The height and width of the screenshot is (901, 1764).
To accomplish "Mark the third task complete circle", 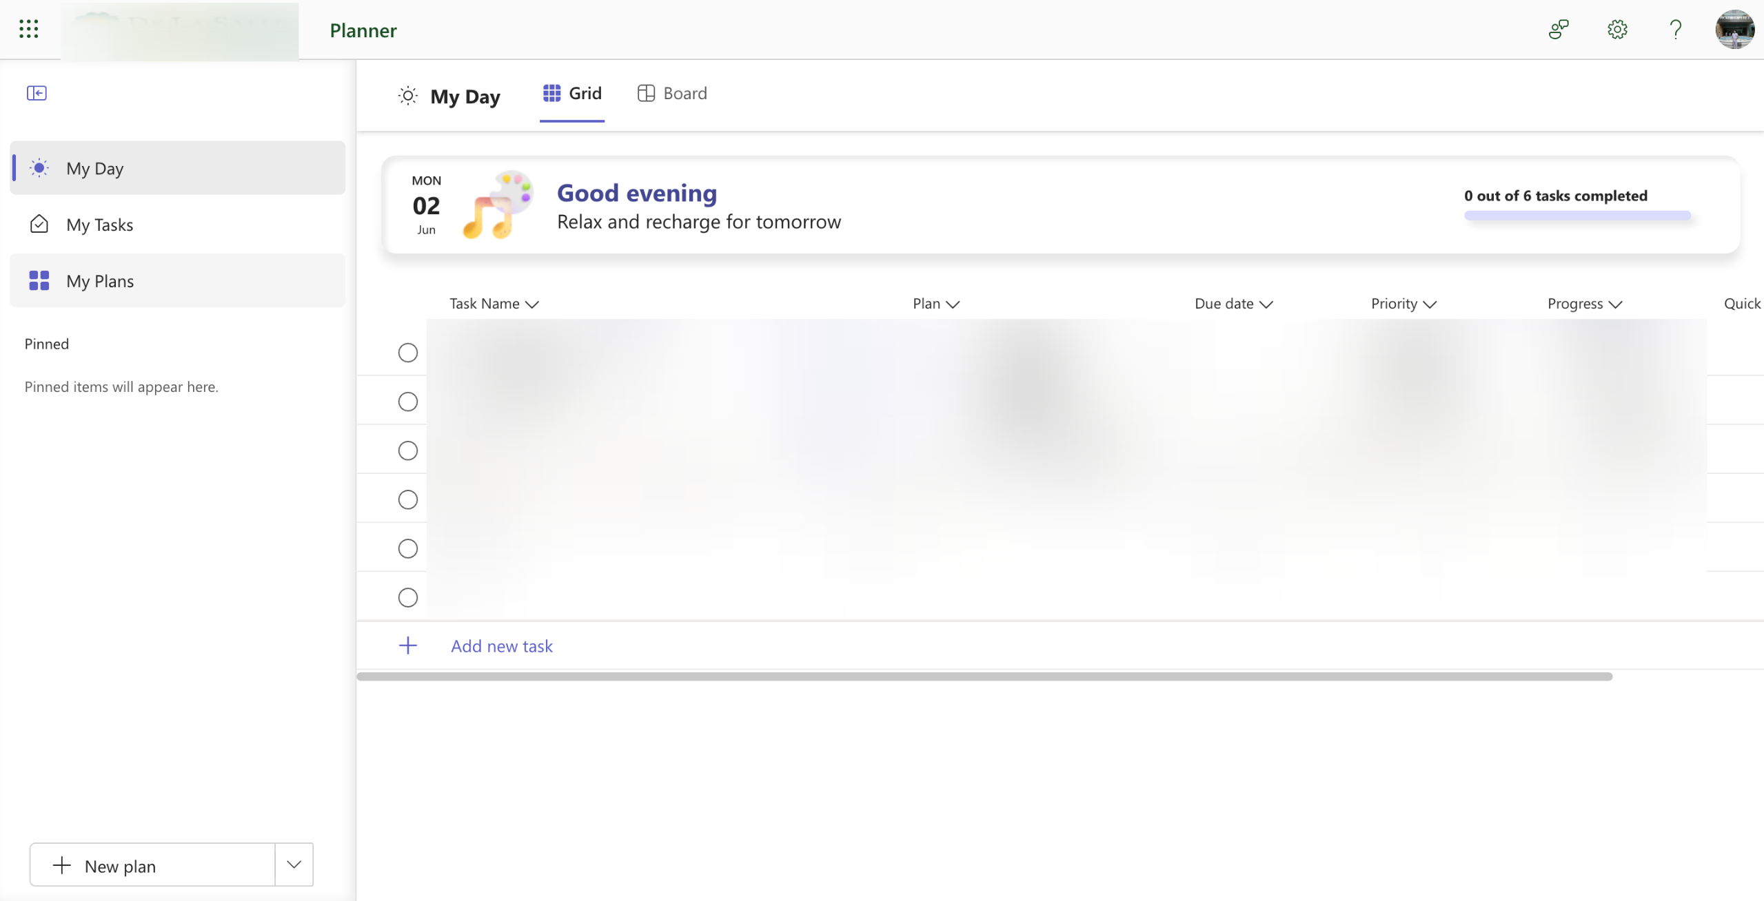I will 407,450.
